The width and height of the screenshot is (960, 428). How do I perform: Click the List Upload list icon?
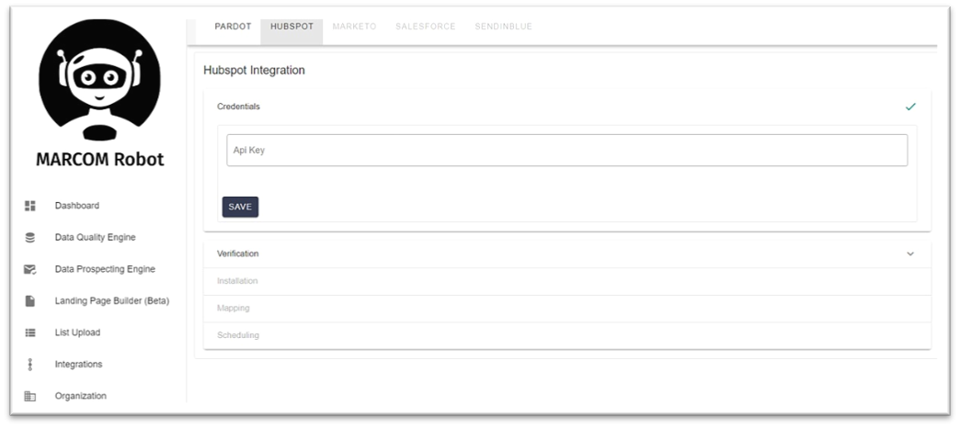click(30, 332)
